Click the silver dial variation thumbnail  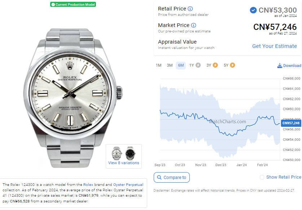117,153
